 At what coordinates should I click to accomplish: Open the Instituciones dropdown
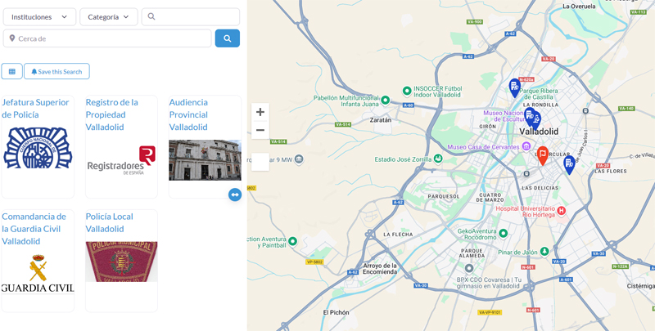(39, 17)
